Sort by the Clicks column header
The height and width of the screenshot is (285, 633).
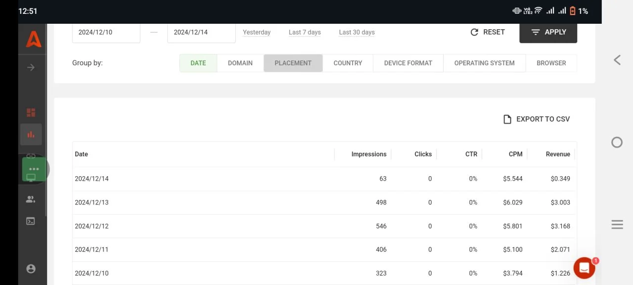pos(423,154)
